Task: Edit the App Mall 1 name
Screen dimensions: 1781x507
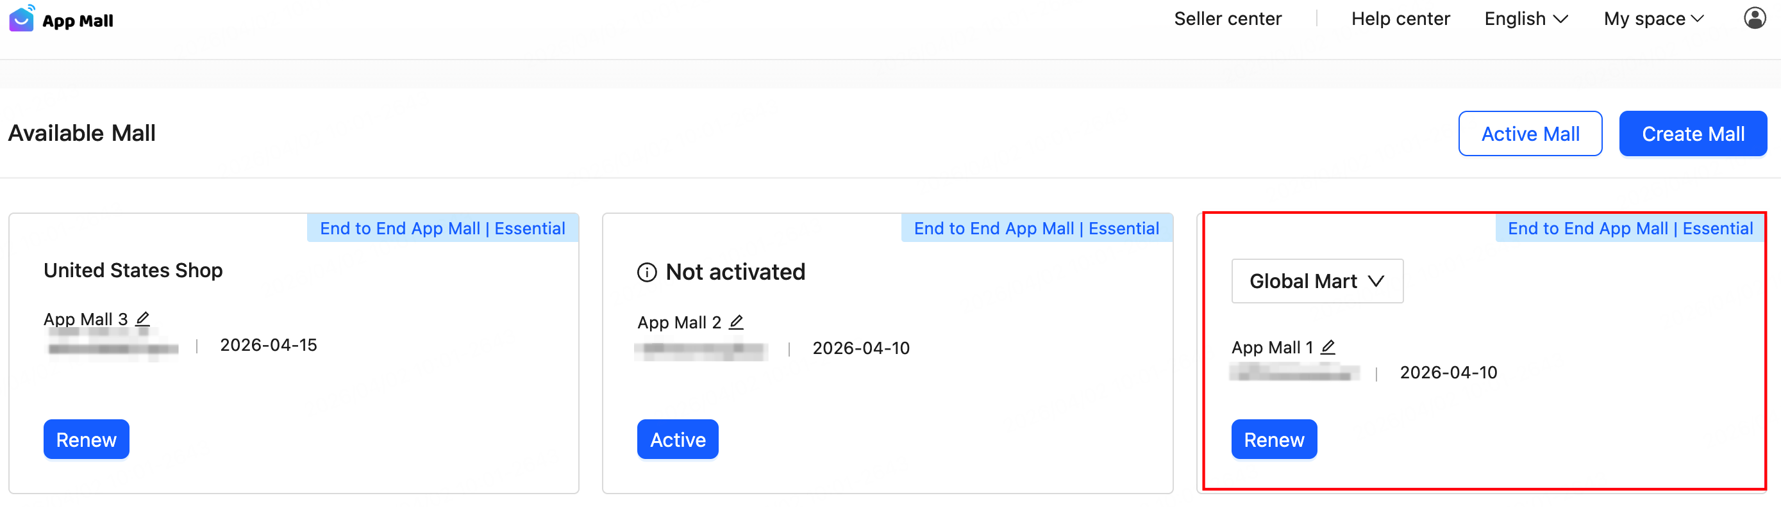Action: 1328,348
